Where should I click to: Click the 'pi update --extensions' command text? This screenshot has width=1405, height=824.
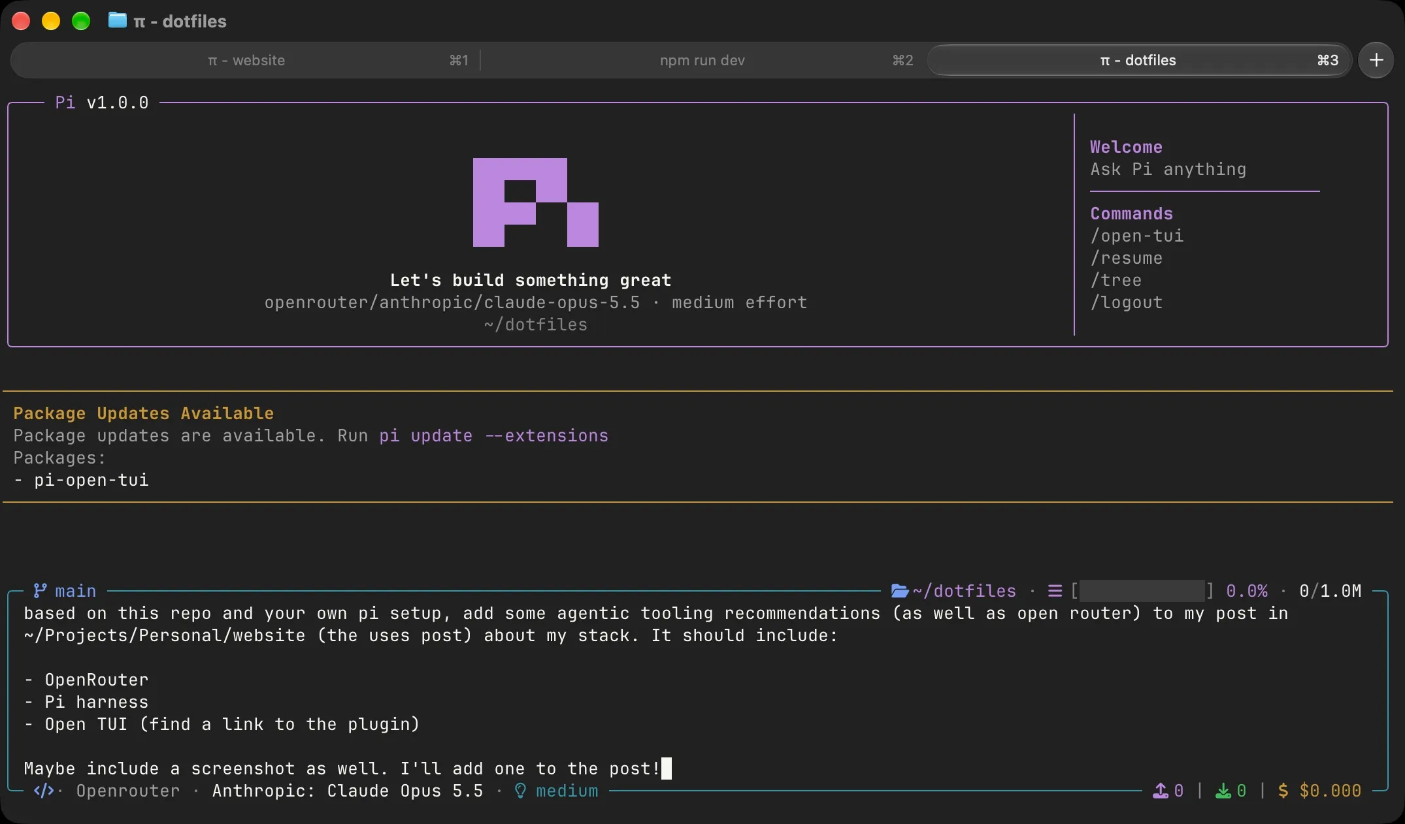click(x=494, y=436)
